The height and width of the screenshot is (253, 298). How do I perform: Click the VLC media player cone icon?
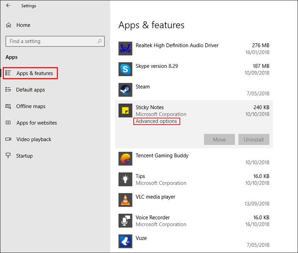tap(125, 200)
